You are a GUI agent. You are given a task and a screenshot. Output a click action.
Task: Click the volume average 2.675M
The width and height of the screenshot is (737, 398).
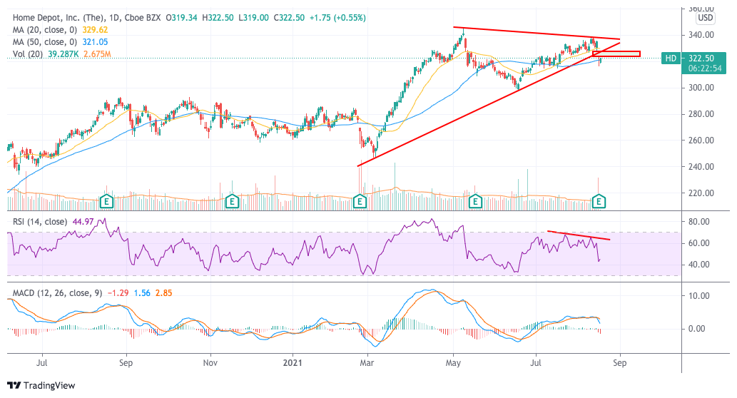pyautogui.click(x=97, y=54)
